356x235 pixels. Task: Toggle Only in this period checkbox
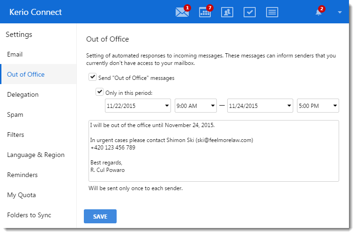pyautogui.click(x=99, y=92)
